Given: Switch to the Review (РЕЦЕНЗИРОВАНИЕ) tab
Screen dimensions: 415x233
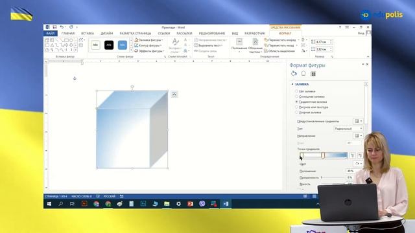Looking at the screenshot, I should tap(212, 34).
